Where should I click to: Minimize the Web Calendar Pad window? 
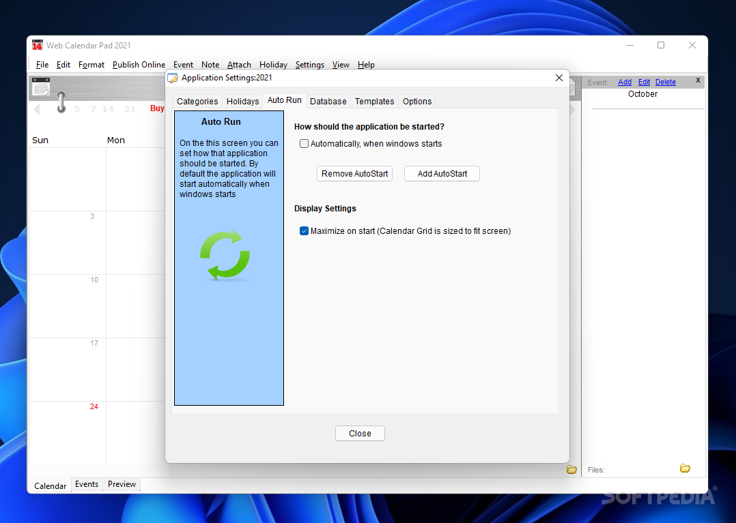click(630, 45)
